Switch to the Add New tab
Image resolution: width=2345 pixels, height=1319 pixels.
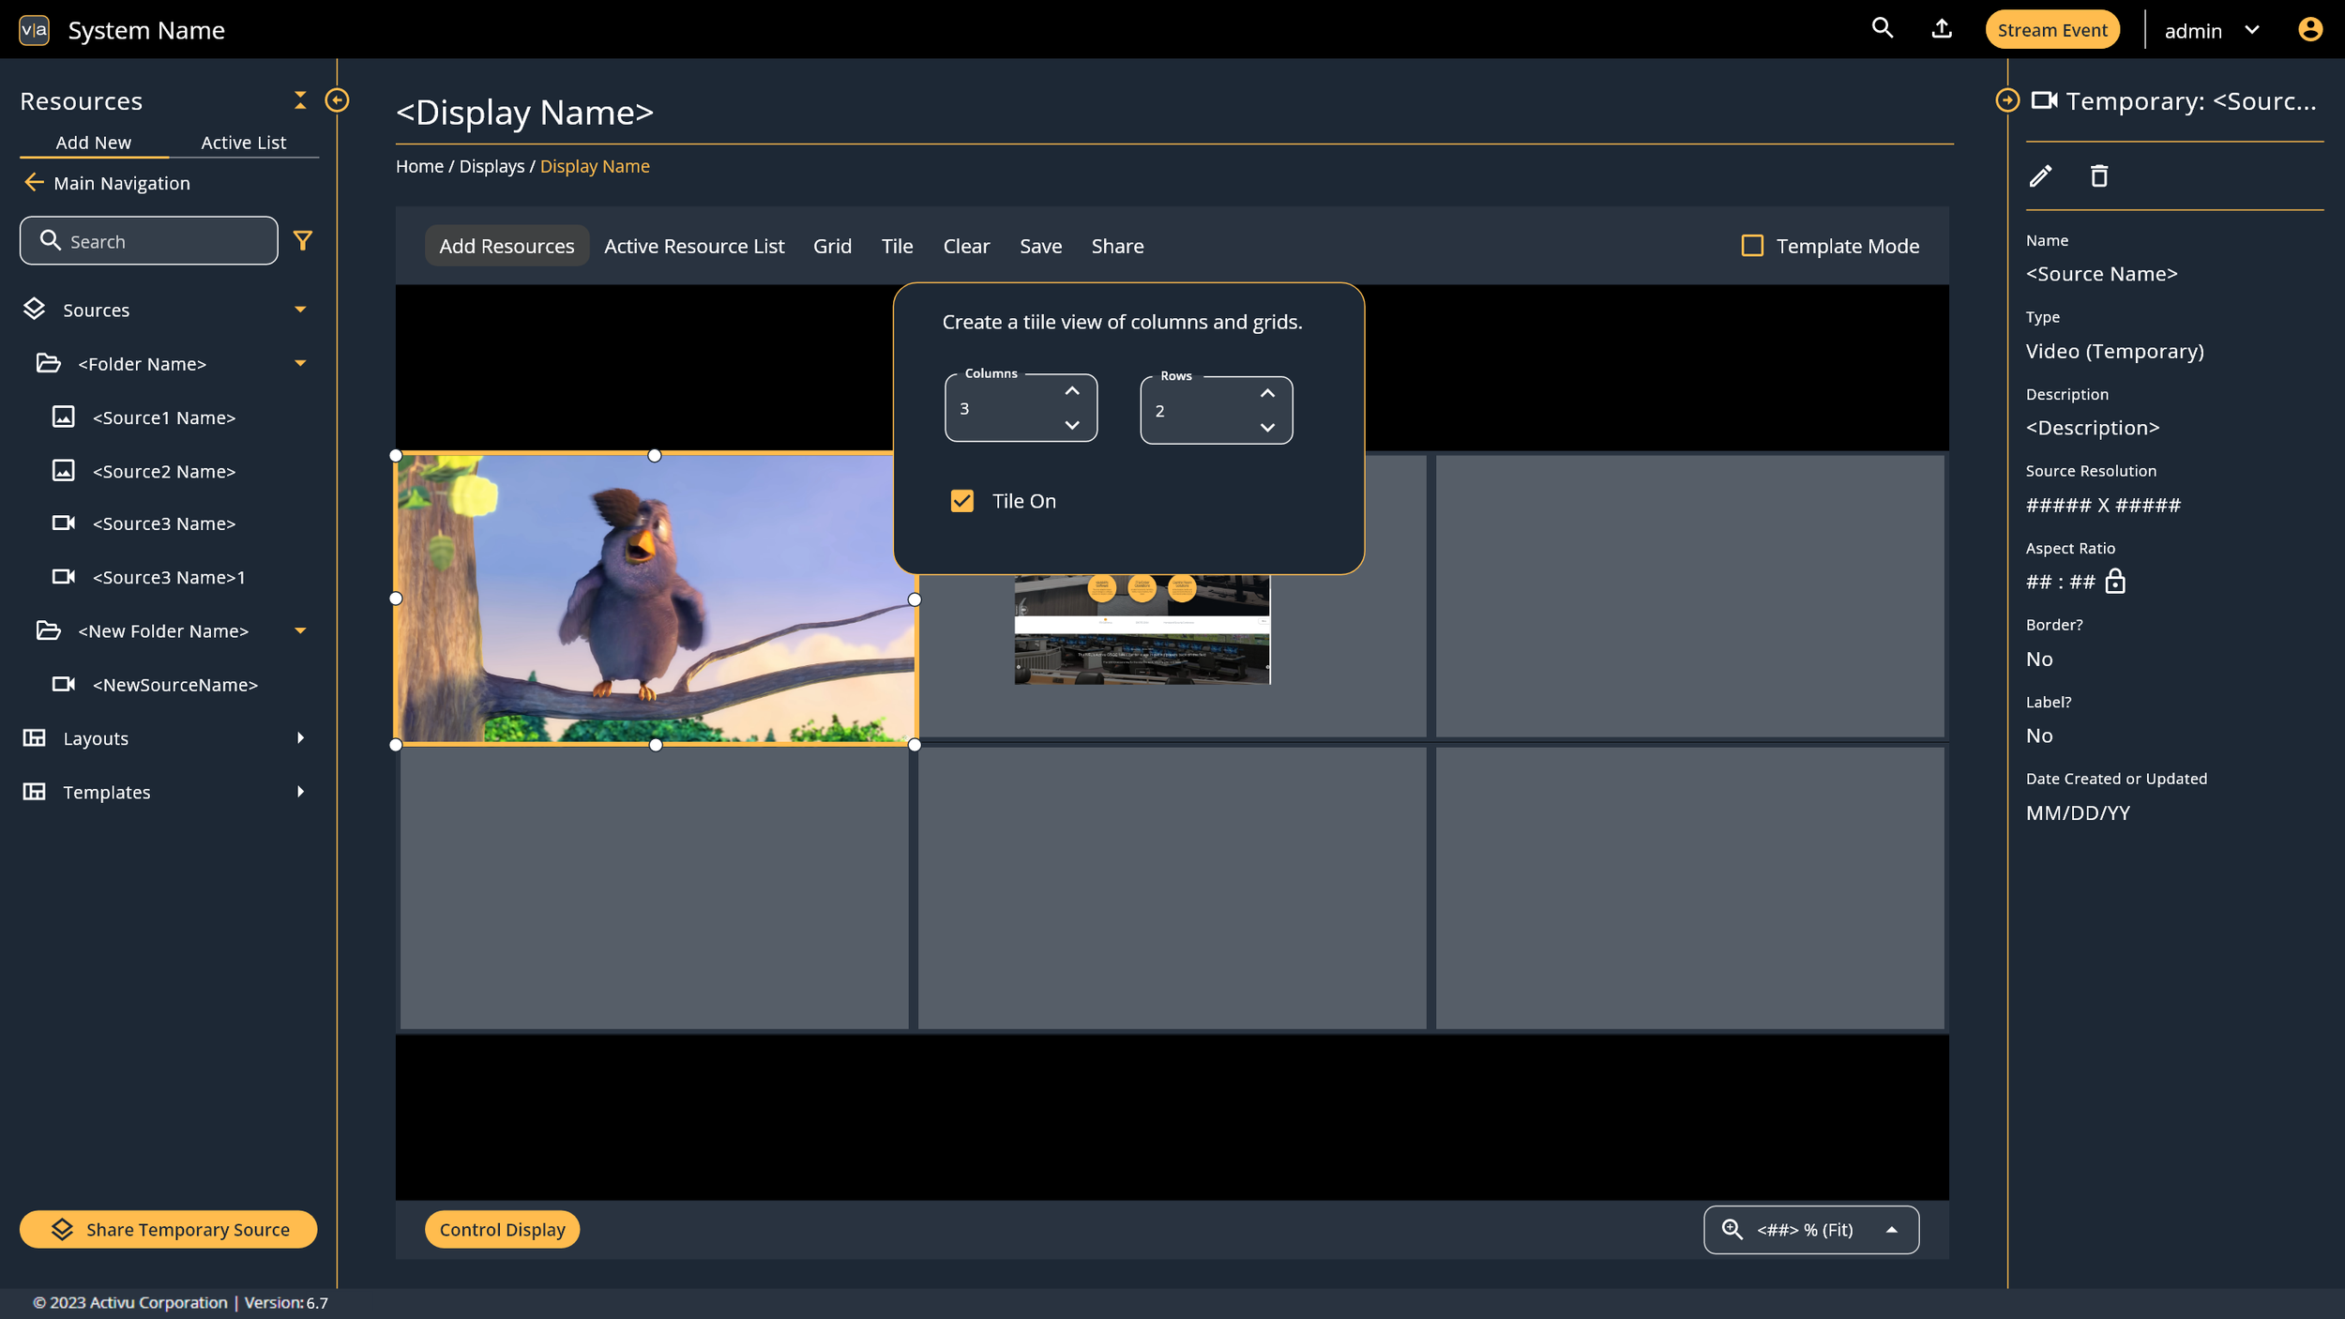[x=94, y=143]
